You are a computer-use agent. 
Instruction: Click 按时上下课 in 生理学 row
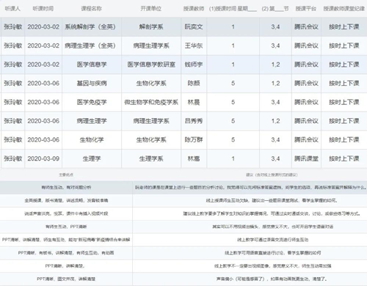coord(344,158)
